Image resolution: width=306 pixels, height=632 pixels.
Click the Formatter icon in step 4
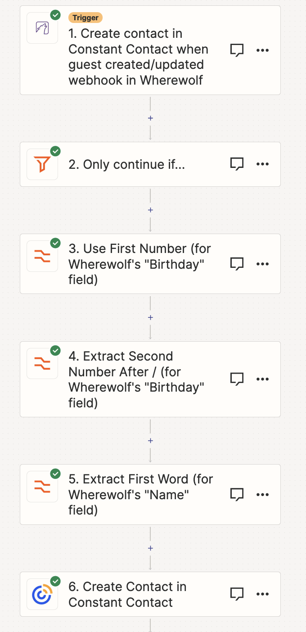42,364
